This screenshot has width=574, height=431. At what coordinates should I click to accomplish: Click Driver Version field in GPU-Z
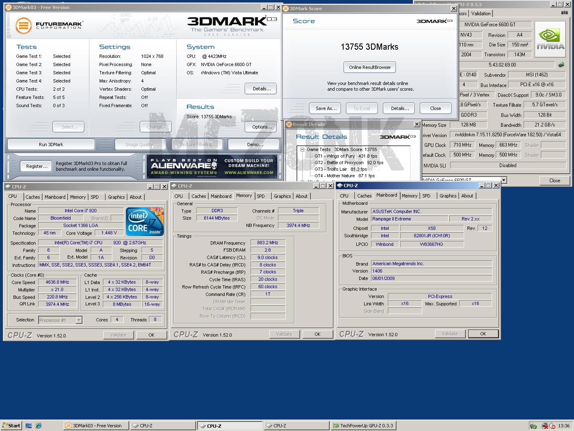508,134
